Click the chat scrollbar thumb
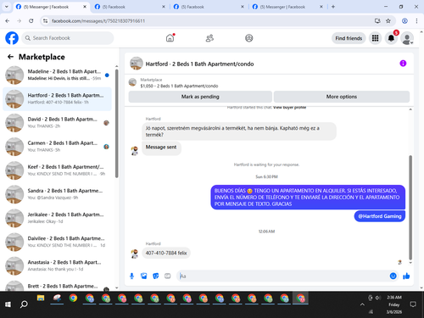 410,207
